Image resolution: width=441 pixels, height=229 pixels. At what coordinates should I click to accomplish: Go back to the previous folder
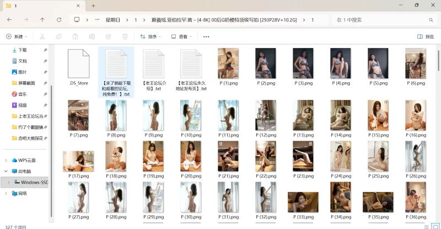pos(9,20)
